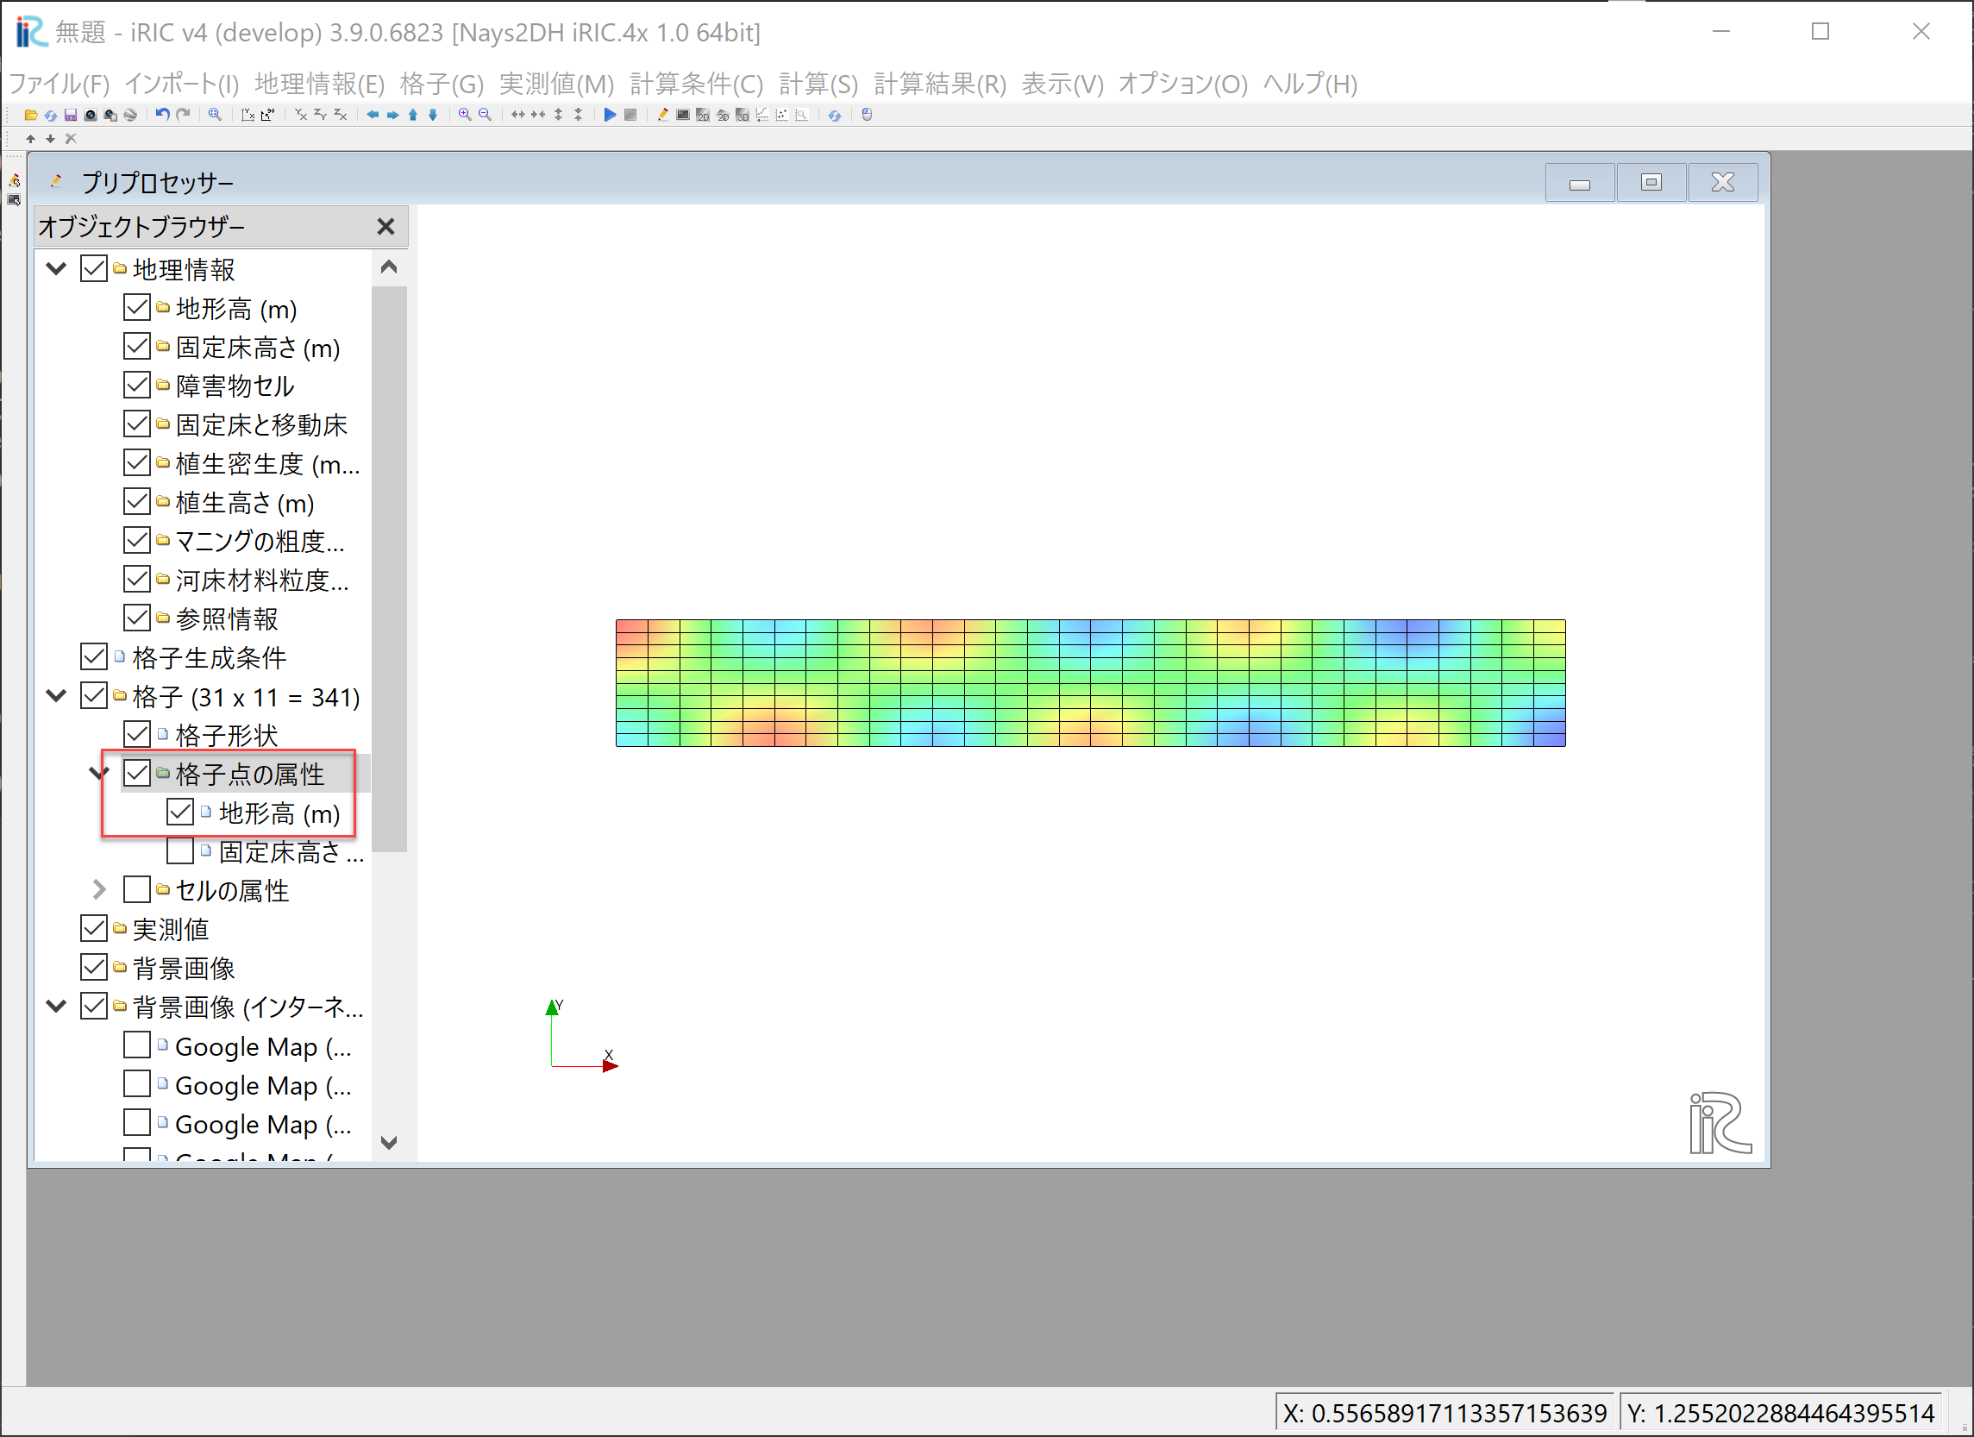Click the zoom in magnifier icon
1974x1437 pixels.
tap(465, 115)
